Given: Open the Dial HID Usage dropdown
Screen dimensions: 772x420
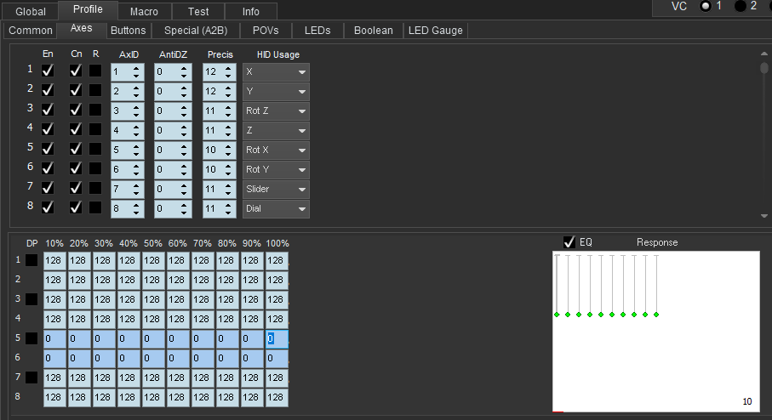Looking at the screenshot, I should tap(276, 208).
